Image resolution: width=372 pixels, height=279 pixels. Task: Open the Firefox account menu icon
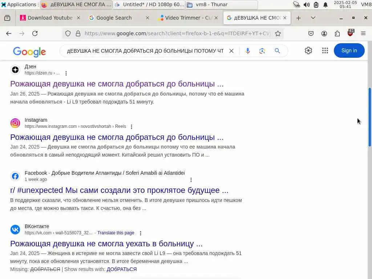[x=324, y=33]
